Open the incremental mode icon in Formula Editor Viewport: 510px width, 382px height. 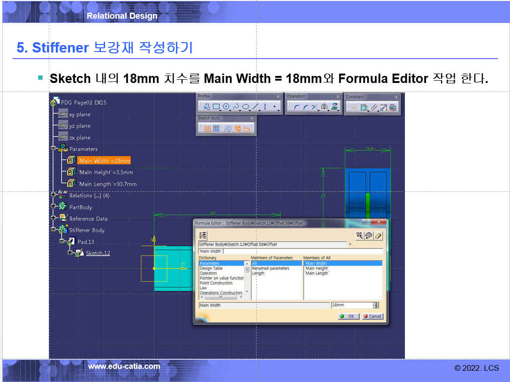click(203, 235)
